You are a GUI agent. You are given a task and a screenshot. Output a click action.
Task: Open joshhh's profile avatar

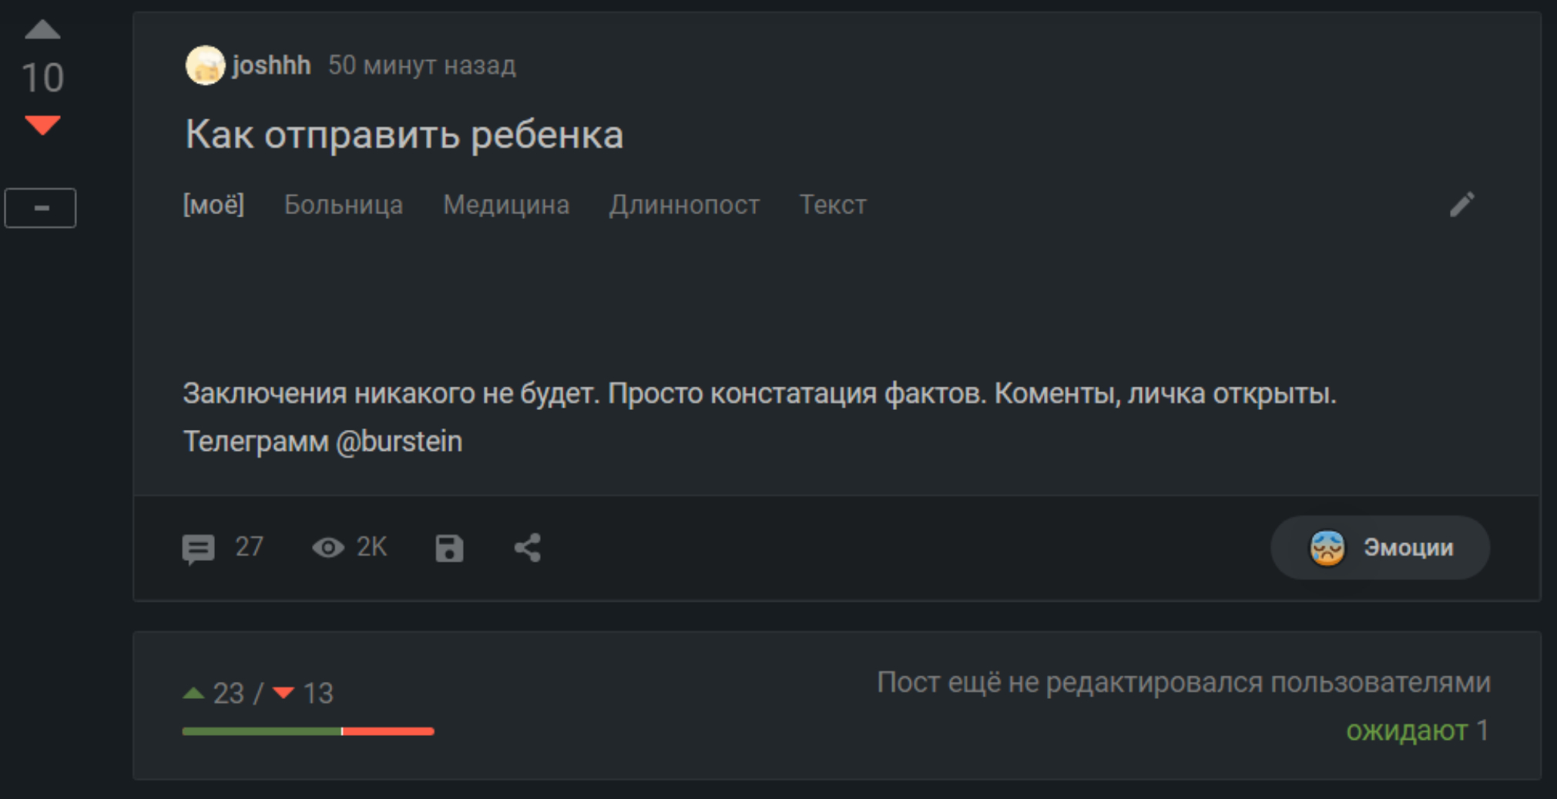[205, 65]
